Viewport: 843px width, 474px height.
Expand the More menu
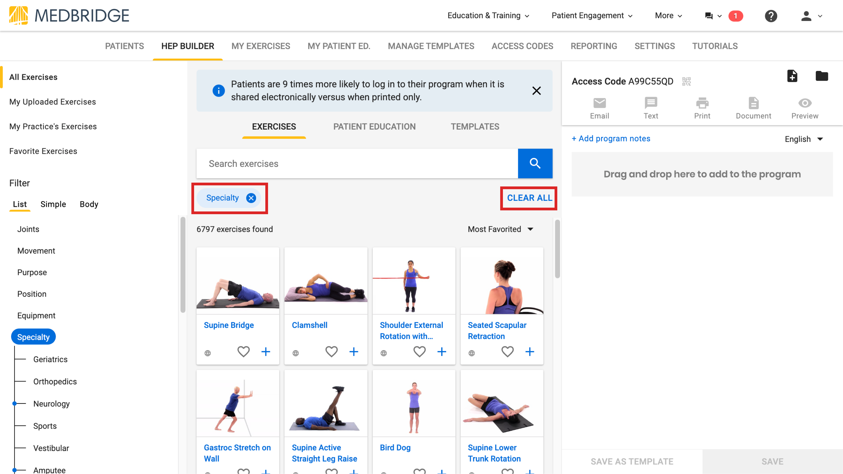pyautogui.click(x=668, y=16)
